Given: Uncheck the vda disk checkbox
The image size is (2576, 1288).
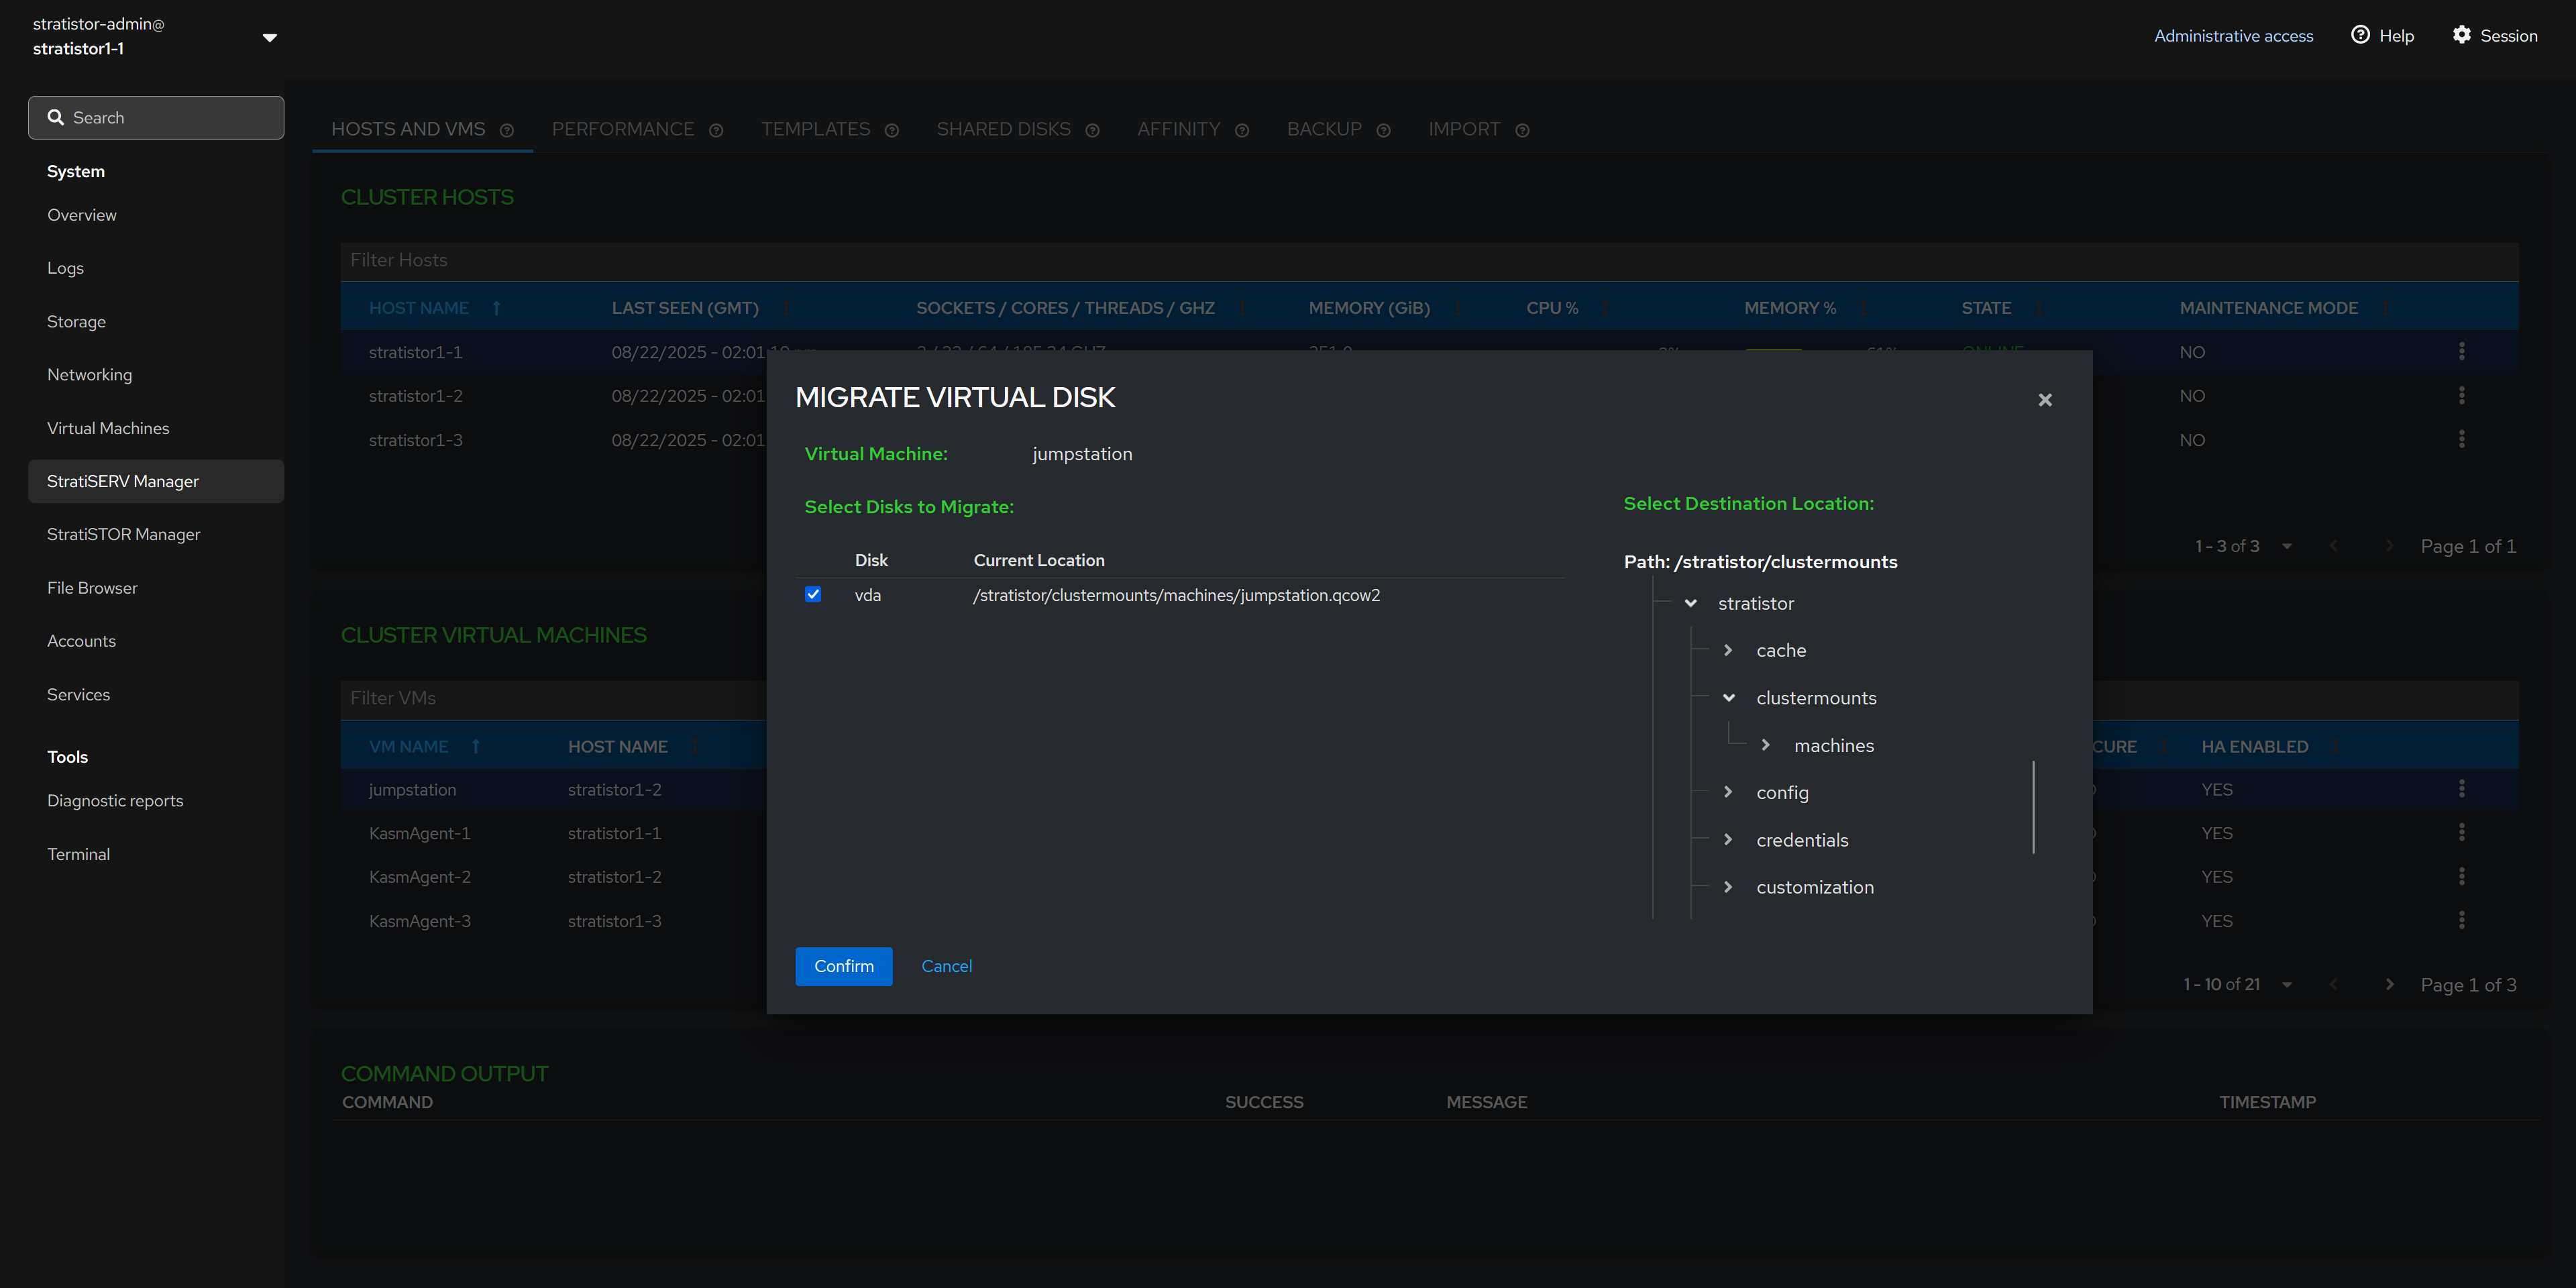Looking at the screenshot, I should 813,595.
